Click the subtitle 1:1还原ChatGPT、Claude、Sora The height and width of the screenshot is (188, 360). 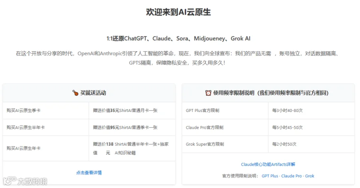click(x=178, y=38)
